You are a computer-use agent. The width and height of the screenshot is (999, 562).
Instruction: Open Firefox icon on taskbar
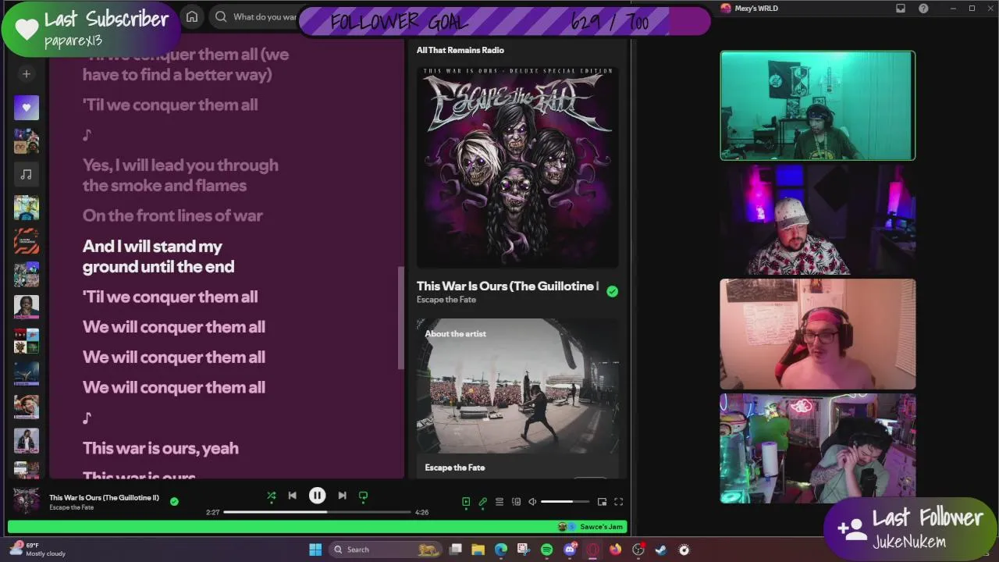(x=616, y=550)
